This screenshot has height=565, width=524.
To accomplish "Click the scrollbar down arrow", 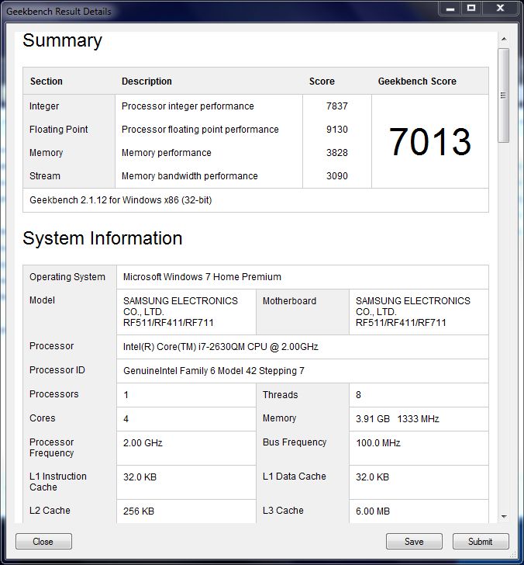I will pyautogui.click(x=504, y=517).
